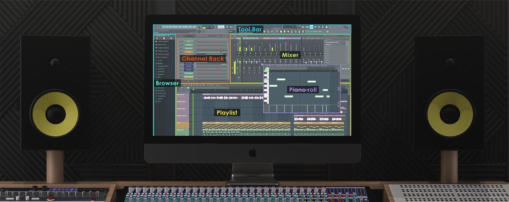Open the Sliced beats folder
Image resolution: width=509 pixels, height=202 pixels.
coord(161,93)
